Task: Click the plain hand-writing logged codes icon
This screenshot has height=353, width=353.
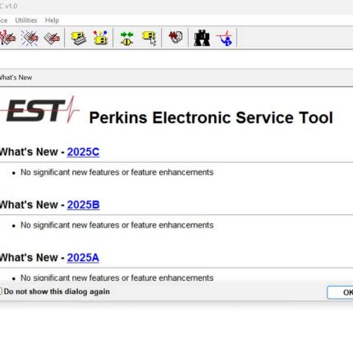Action: click(52, 38)
